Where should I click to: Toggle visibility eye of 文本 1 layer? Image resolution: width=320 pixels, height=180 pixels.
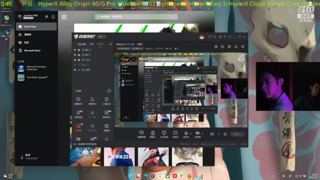75,60
